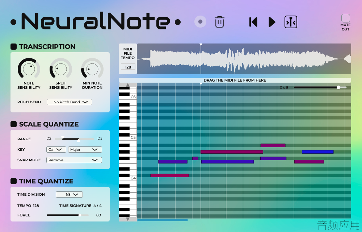Click the horizontal scrollbar under piano roll
The width and height of the screenshot is (362, 232).
point(162,220)
